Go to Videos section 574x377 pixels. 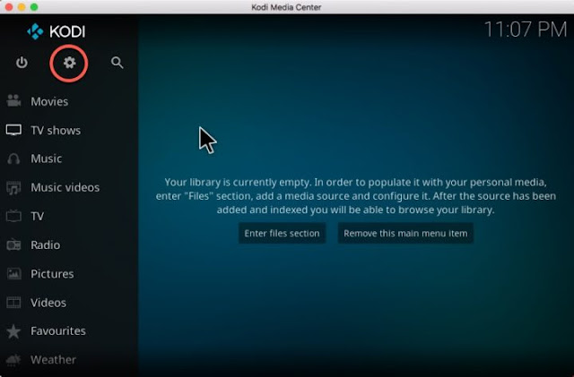click(x=48, y=303)
